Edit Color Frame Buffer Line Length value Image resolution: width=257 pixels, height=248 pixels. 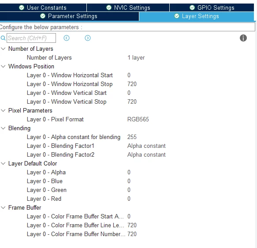(x=132, y=225)
